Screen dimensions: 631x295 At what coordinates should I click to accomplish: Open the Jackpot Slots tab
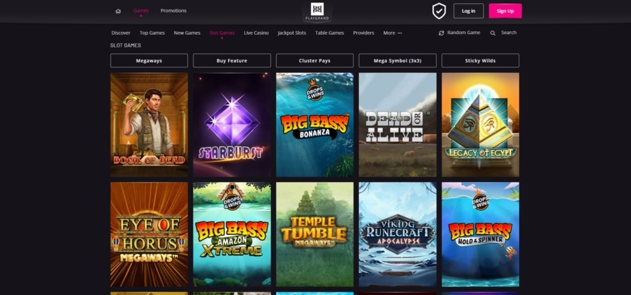(x=291, y=33)
